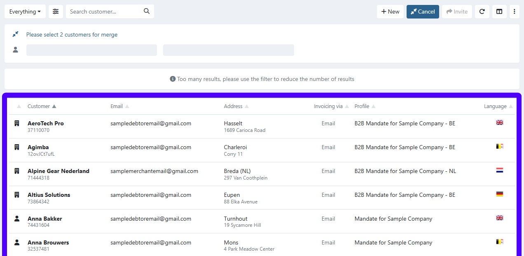Click the AeroTech Pro company building icon

17,123
